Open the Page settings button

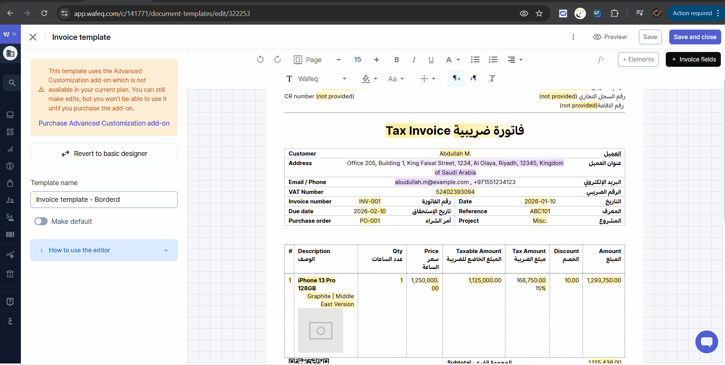[x=308, y=60]
